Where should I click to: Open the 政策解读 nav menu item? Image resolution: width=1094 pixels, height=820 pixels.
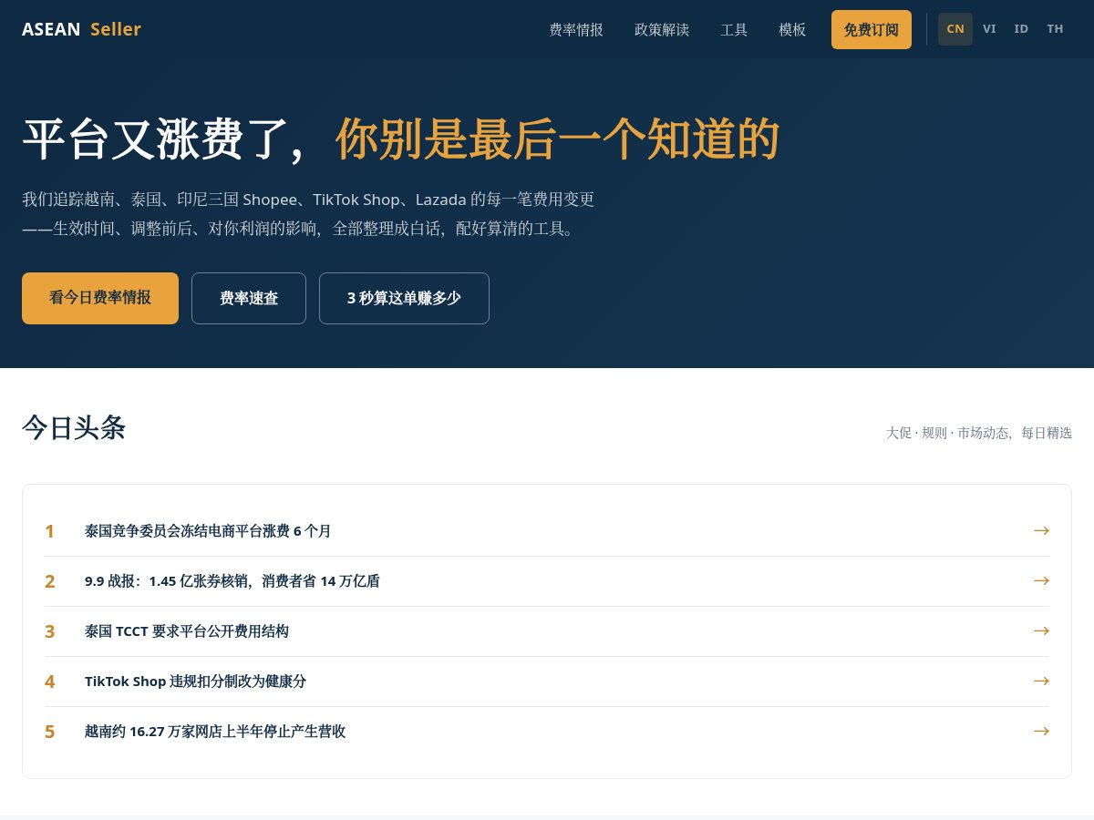point(662,29)
